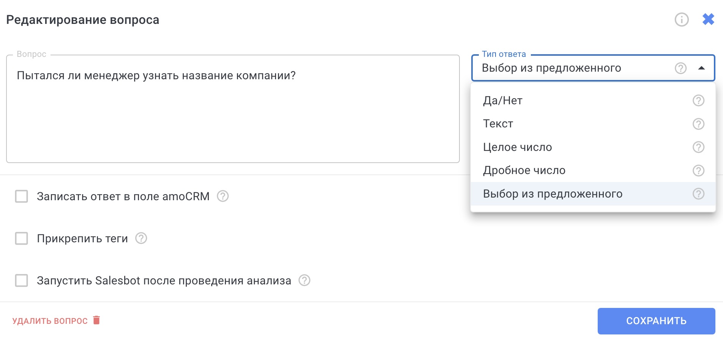Choose Текст from answer type list
The height and width of the screenshot is (339, 723).
pyautogui.click(x=498, y=124)
